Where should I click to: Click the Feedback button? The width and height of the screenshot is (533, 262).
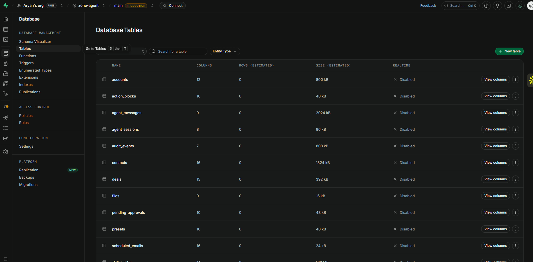[x=428, y=6]
